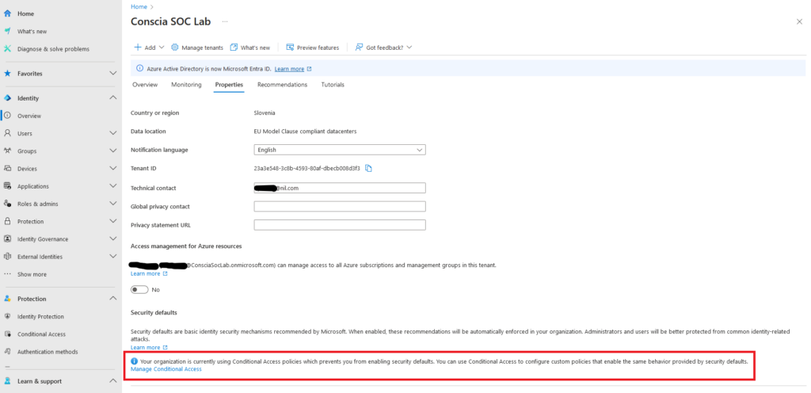
Task: Click the Conditional Access sidebar icon
Action: coord(7,334)
